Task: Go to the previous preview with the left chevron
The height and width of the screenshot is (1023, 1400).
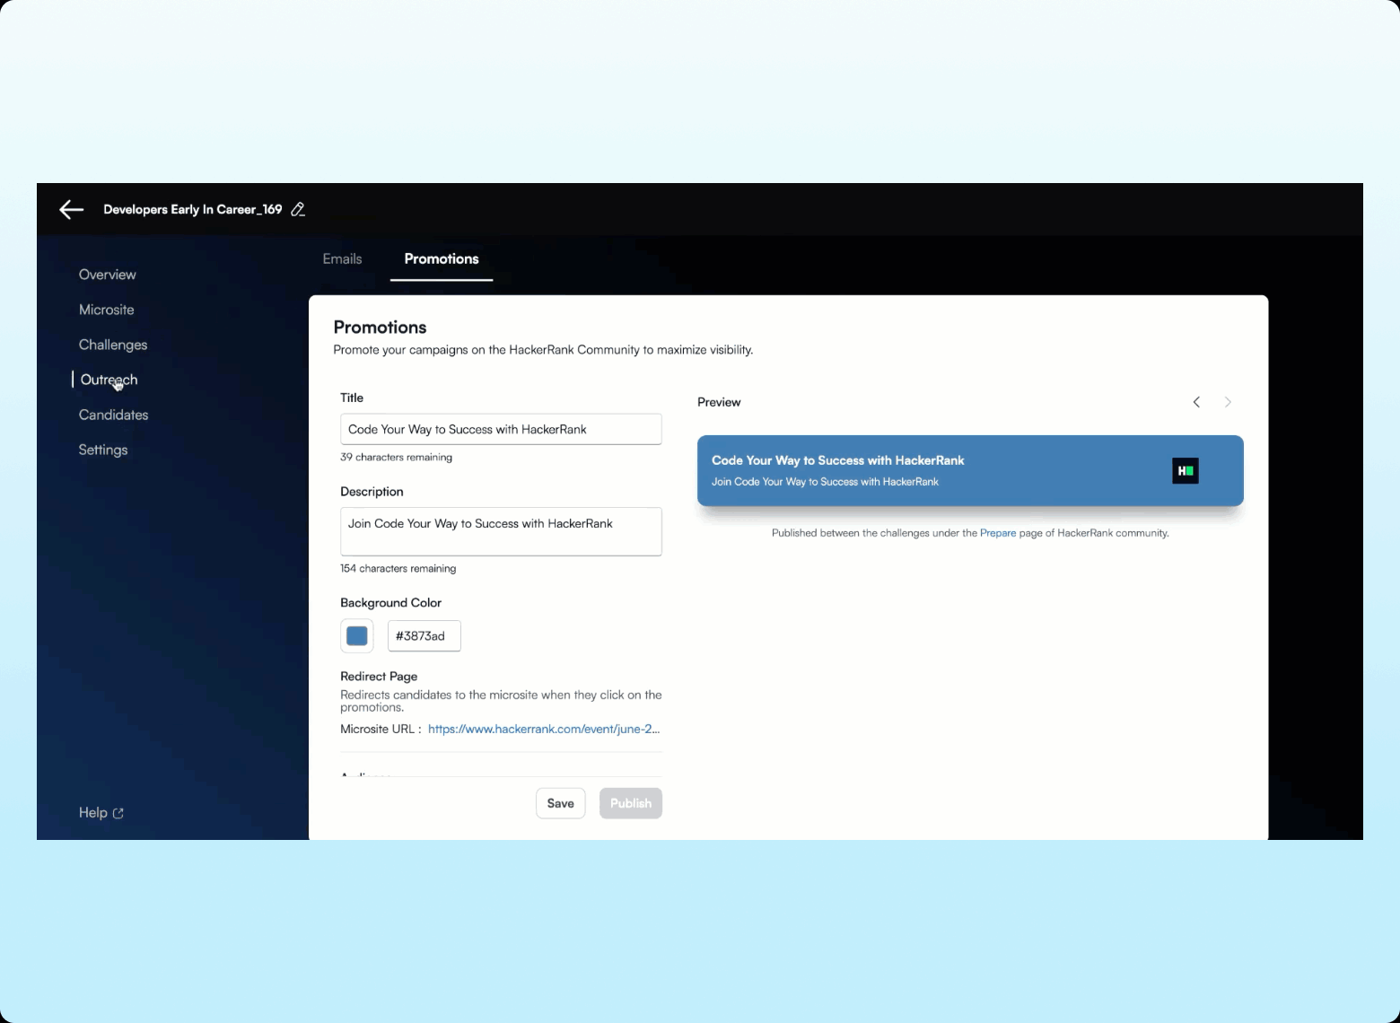Action: coord(1196,402)
